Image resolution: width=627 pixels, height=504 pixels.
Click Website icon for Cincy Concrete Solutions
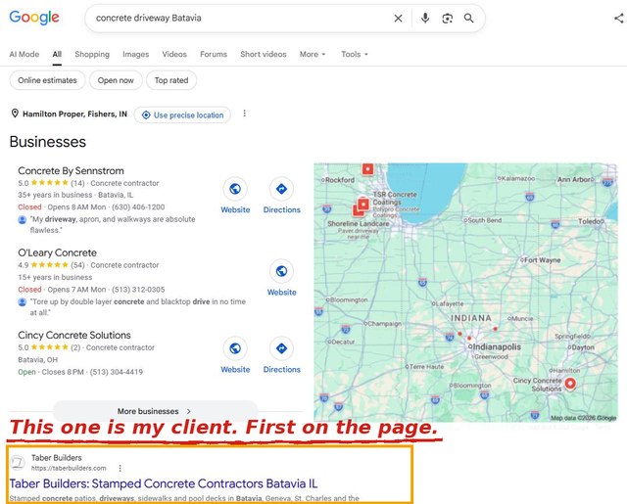(235, 348)
